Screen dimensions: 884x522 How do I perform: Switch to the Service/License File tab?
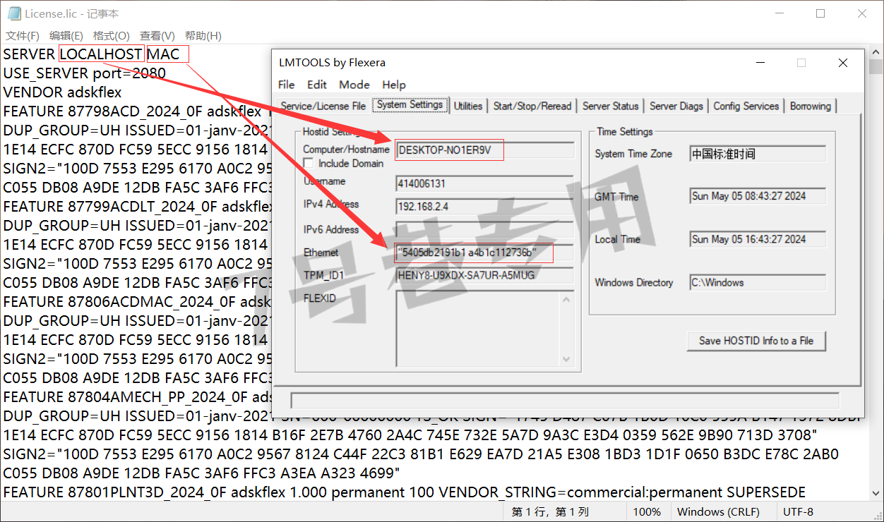[x=323, y=106]
